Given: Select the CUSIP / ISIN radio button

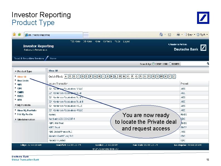Looking at the screenshot, I should [153, 64].
